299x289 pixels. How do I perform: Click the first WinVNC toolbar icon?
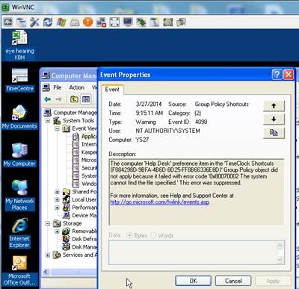coord(7,22)
